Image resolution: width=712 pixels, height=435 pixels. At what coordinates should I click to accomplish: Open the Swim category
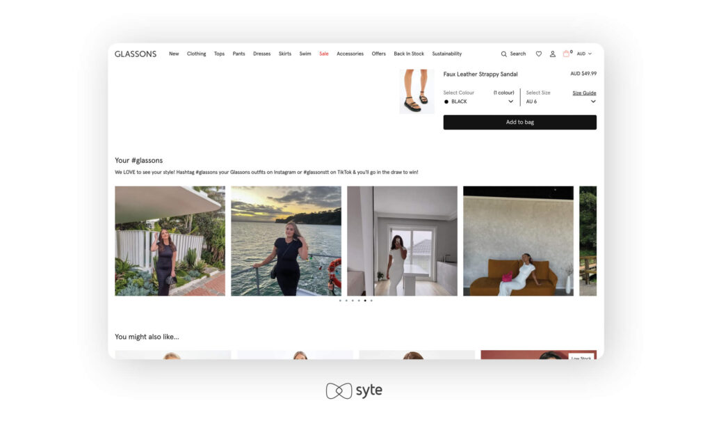pyautogui.click(x=305, y=54)
